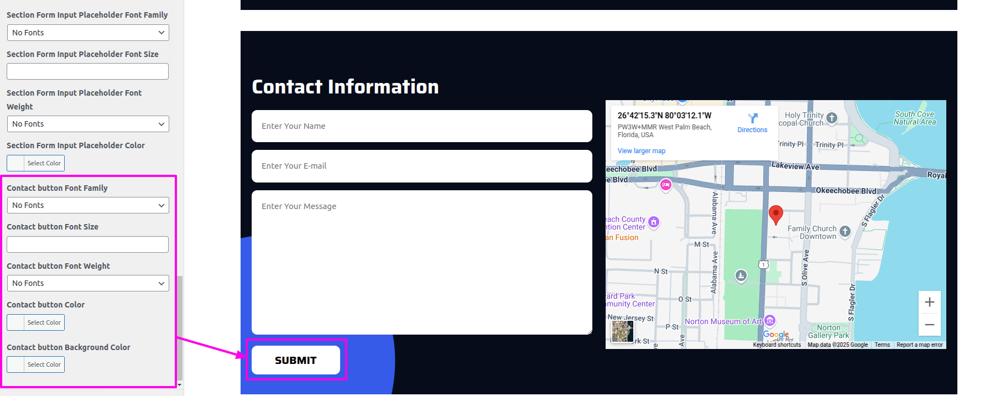990x396 pixels.
Task: Select Color for Input Placeholder Color
Action: pyautogui.click(x=35, y=163)
